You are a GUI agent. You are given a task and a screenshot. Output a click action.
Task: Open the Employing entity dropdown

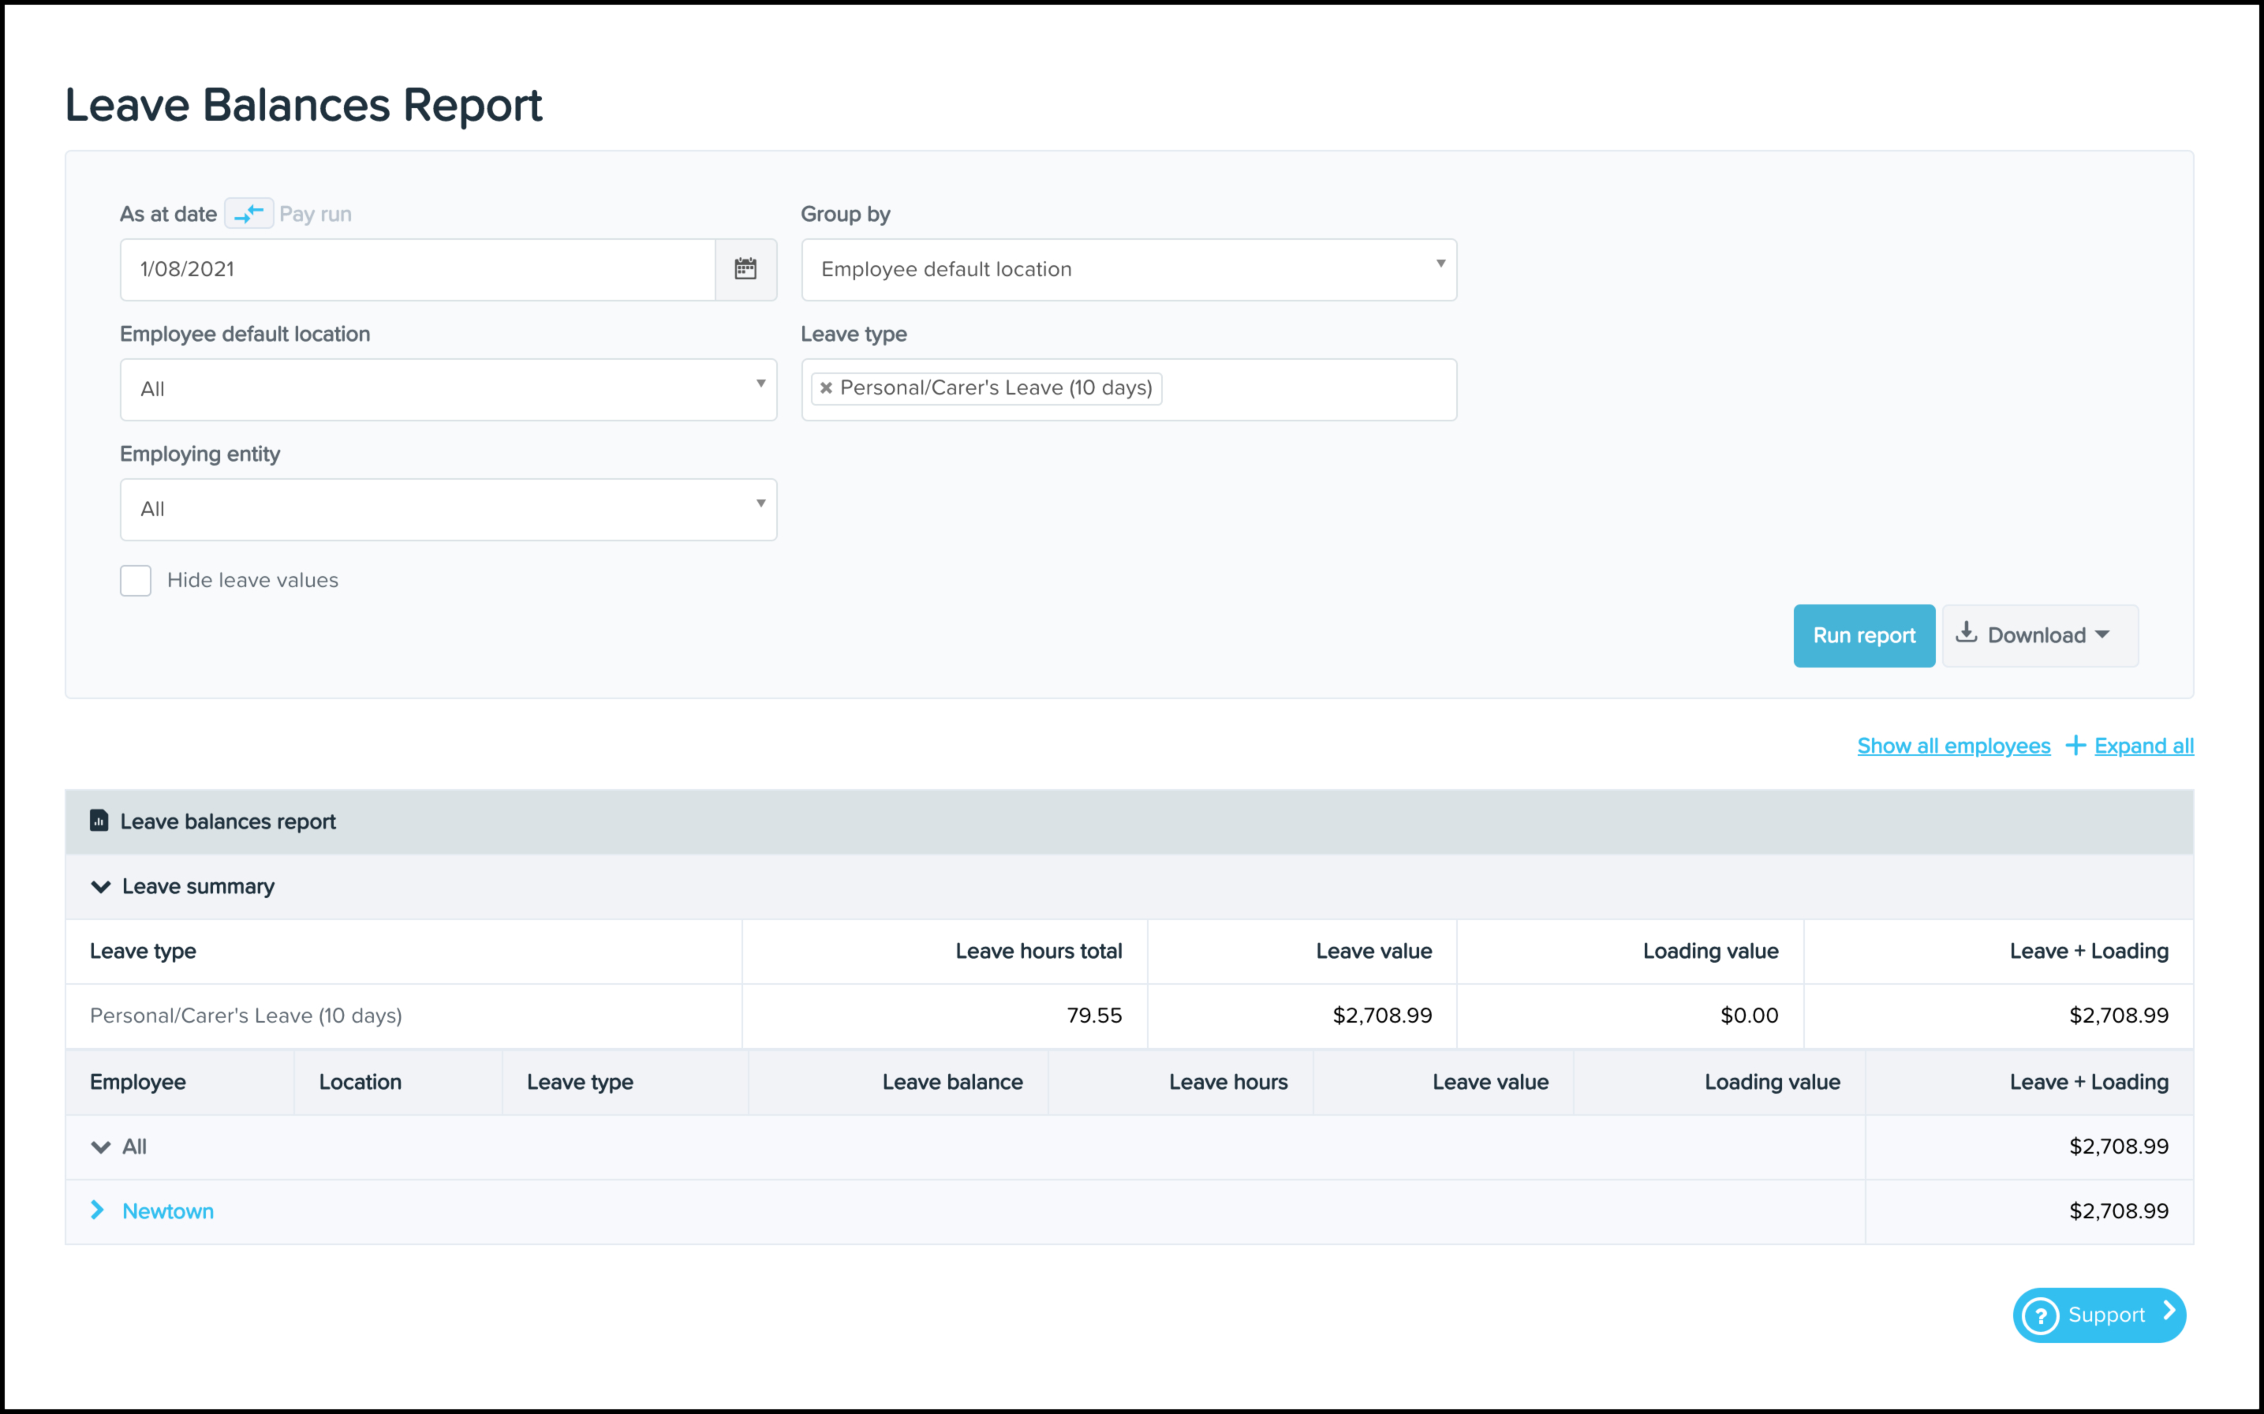[448, 510]
